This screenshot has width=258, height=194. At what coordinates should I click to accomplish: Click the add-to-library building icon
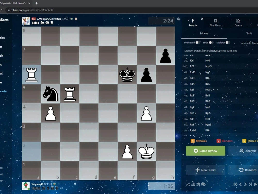[198, 184]
